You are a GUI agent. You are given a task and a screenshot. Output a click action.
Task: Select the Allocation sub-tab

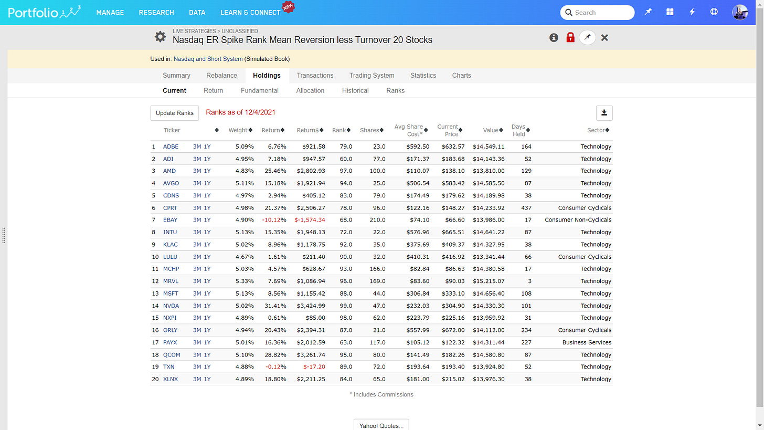coord(310,90)
